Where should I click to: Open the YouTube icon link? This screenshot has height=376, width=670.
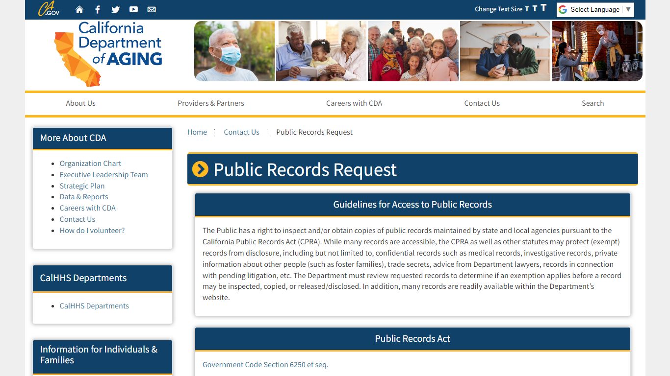[133, 9]
